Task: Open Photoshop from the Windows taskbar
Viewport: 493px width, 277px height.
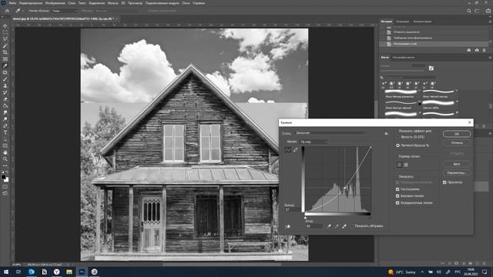Action: pos(82,272)
